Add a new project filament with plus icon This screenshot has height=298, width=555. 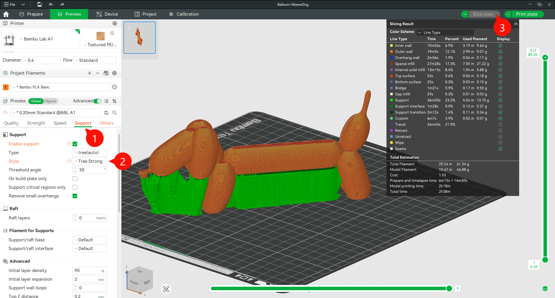tap(90, 73)
